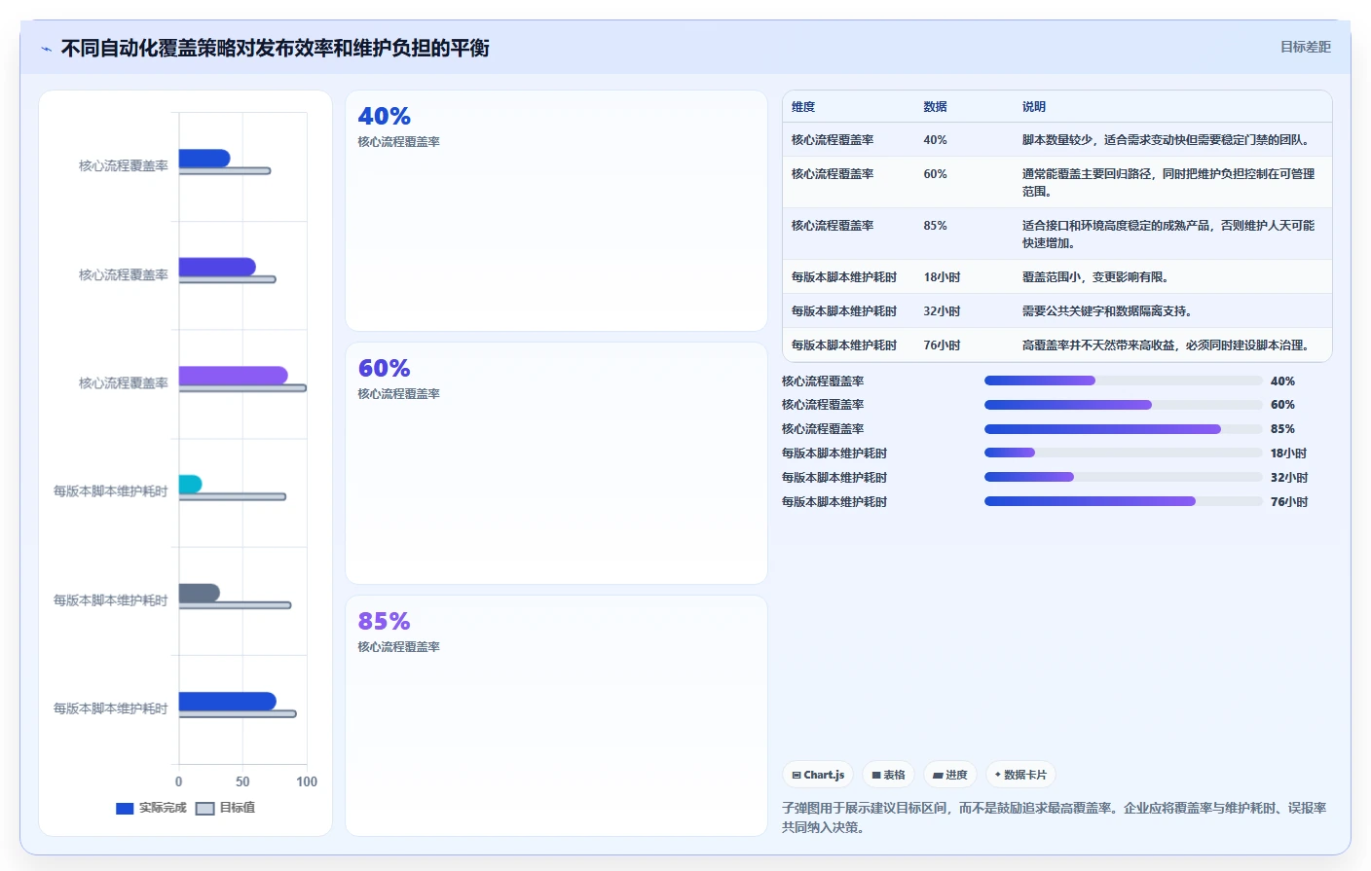The height and width of the screenshot is (871, 1371).
Task: Click the 维度 table column header
Action: coord(803,107)
